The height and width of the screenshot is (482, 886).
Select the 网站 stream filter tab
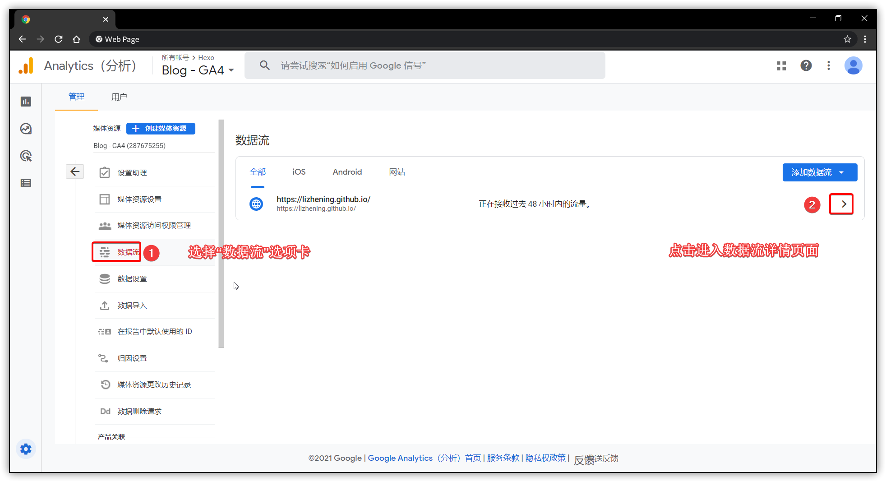pos(397,172)
